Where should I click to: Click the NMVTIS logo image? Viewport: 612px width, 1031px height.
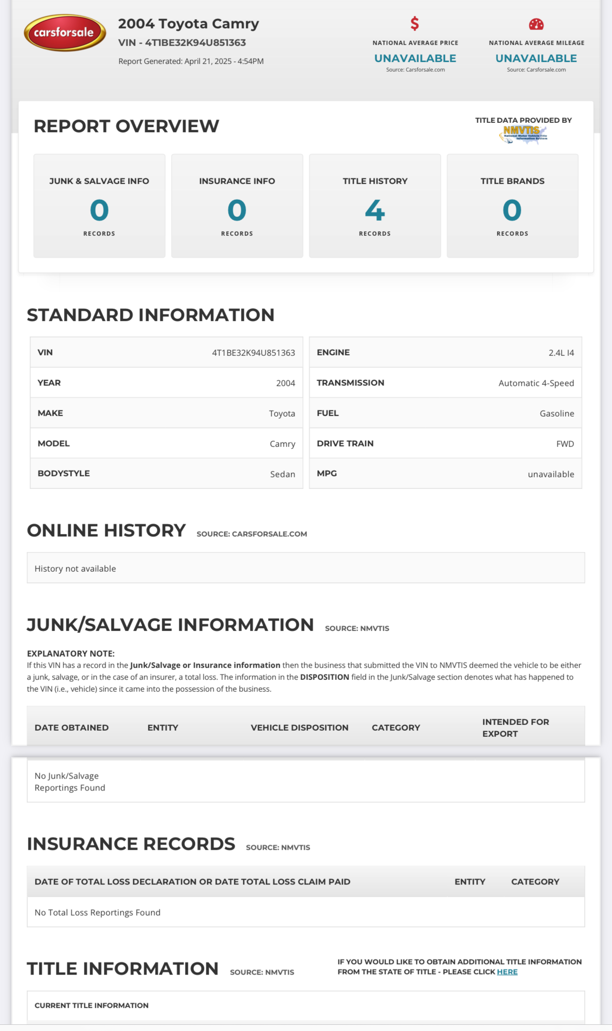point(523,135)
